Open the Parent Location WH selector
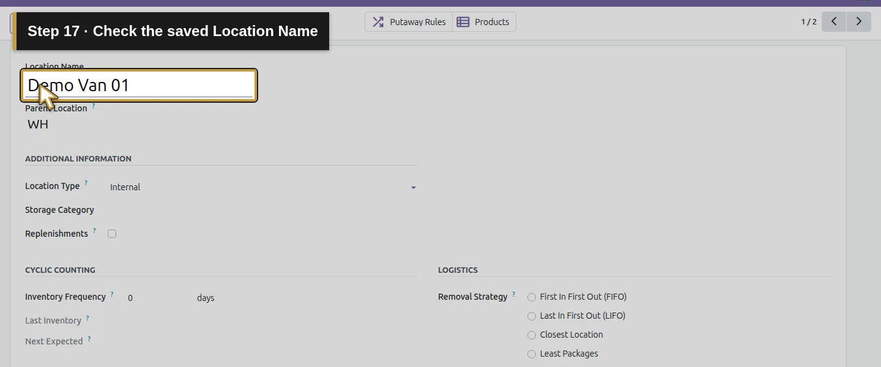 pyautogui.click(x=38, y=125)
